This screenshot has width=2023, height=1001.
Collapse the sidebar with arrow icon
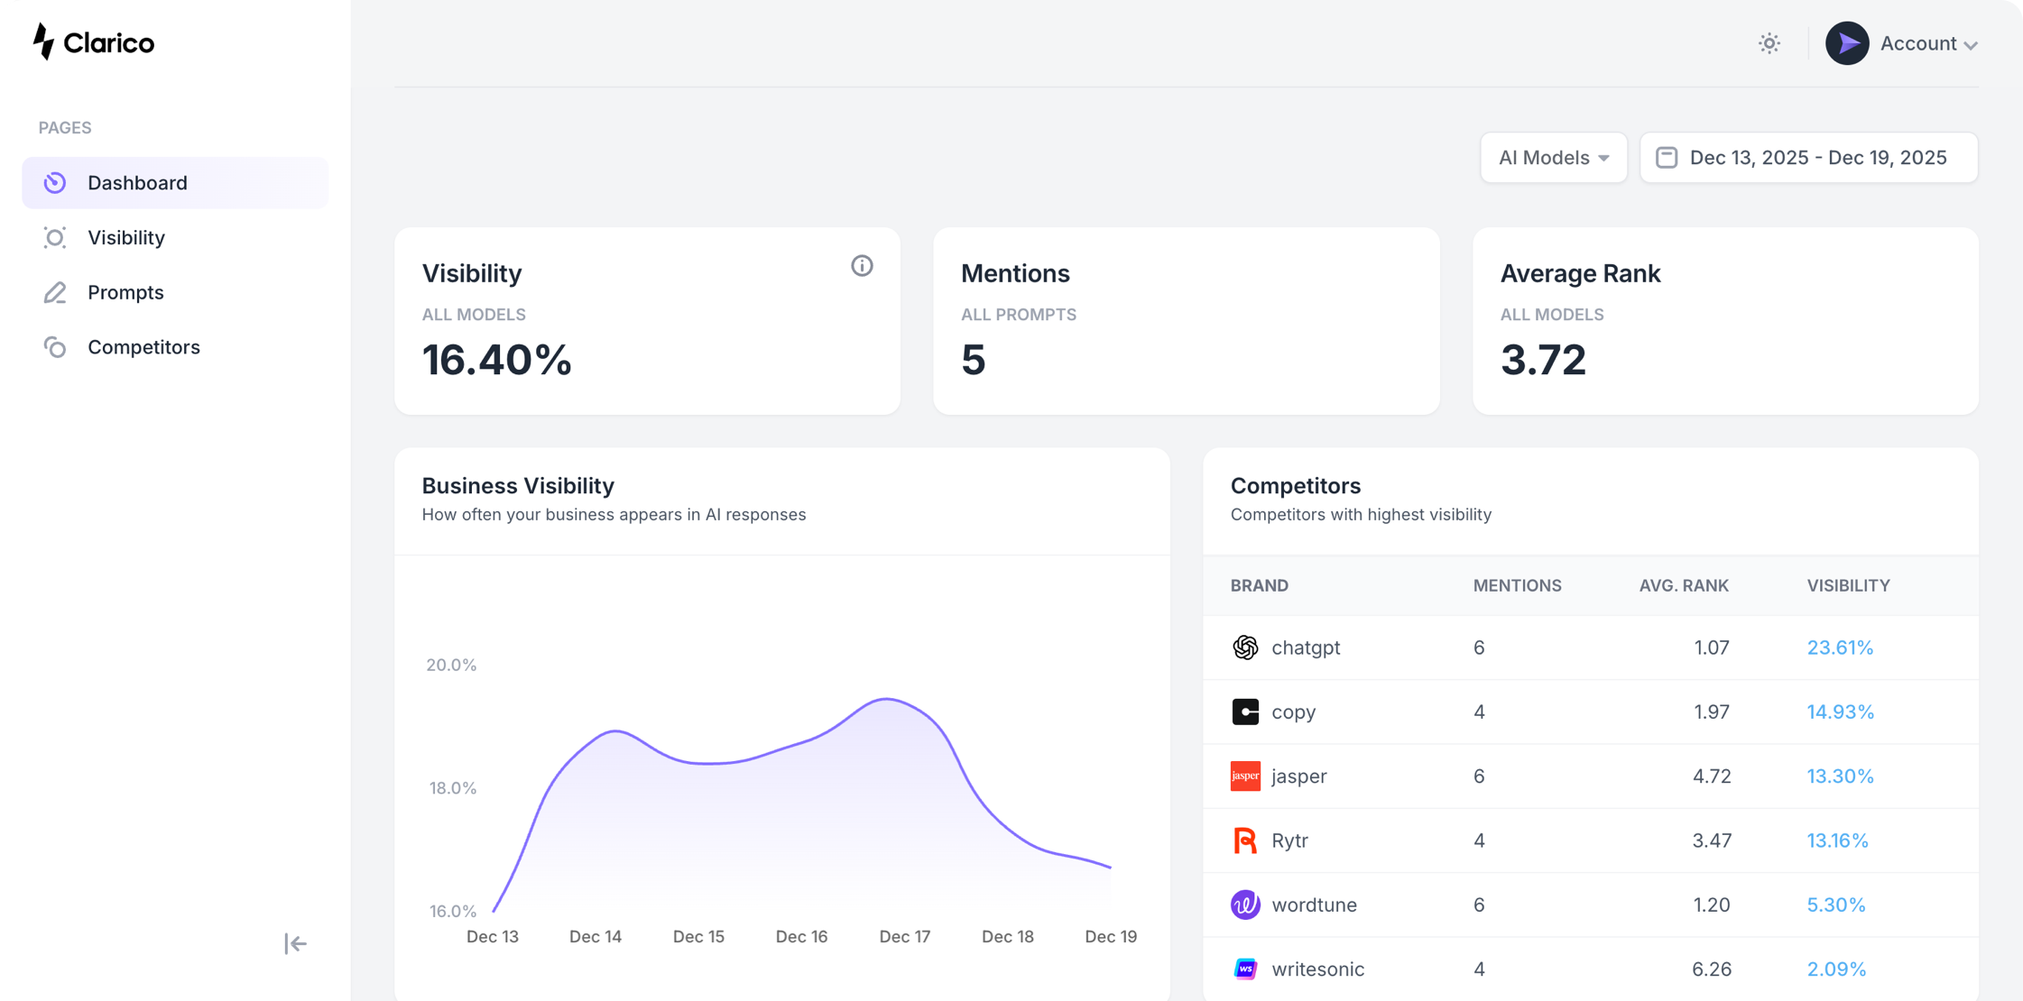tap(295, 943)
